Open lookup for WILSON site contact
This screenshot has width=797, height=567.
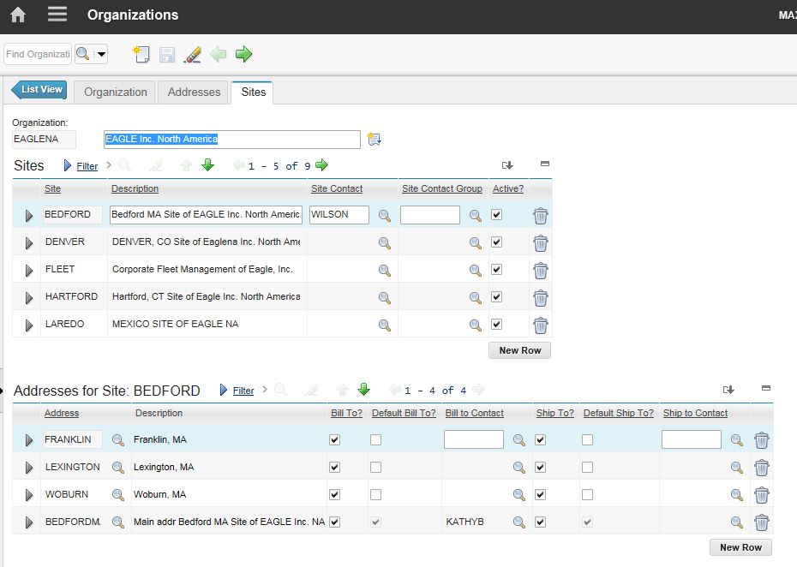point(385,216)
